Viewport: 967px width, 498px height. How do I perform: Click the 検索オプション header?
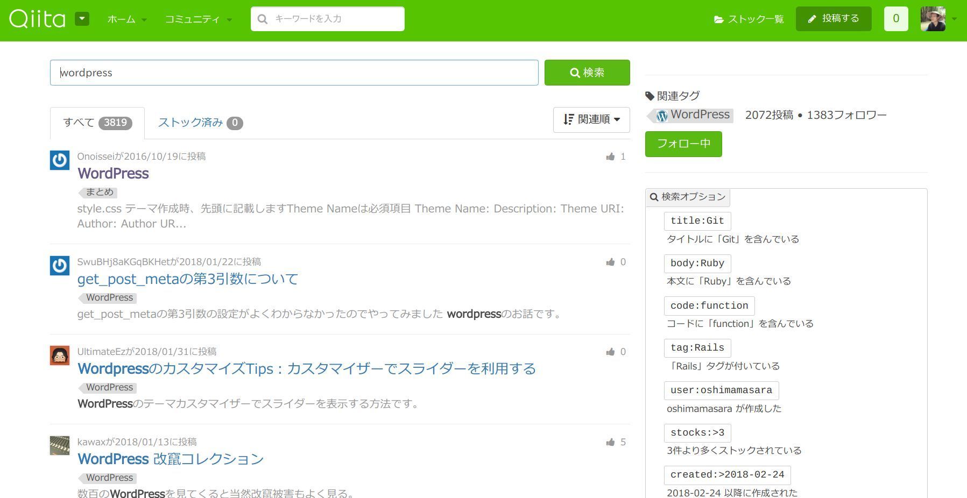(688, 197)
